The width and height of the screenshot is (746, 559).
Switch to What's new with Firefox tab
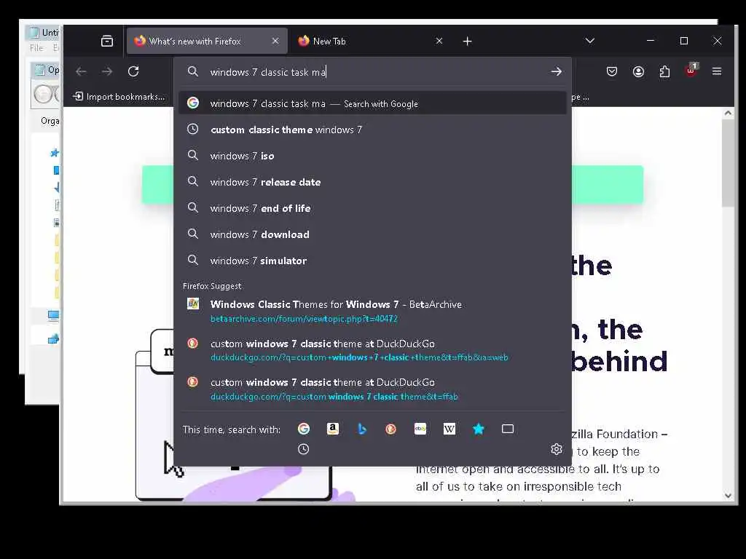tap(207, 41)
